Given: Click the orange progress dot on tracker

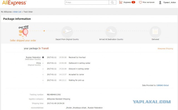Looking at the screenshot, I should (44, 31).
